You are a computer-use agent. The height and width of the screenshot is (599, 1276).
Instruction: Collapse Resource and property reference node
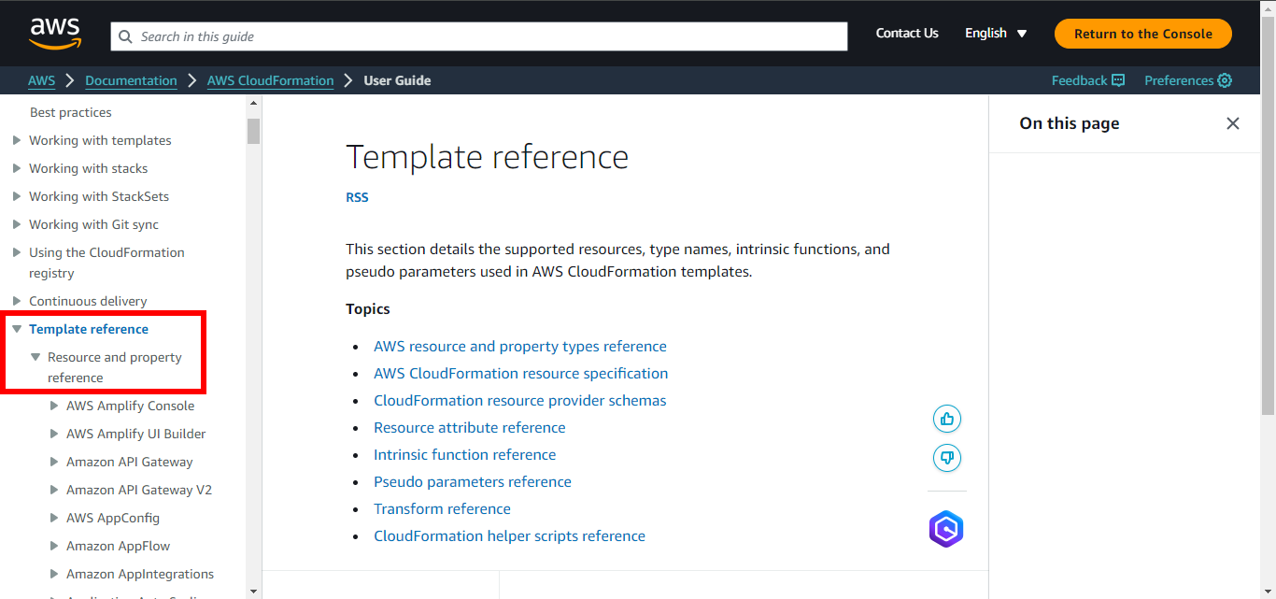[x=35, y=357]
